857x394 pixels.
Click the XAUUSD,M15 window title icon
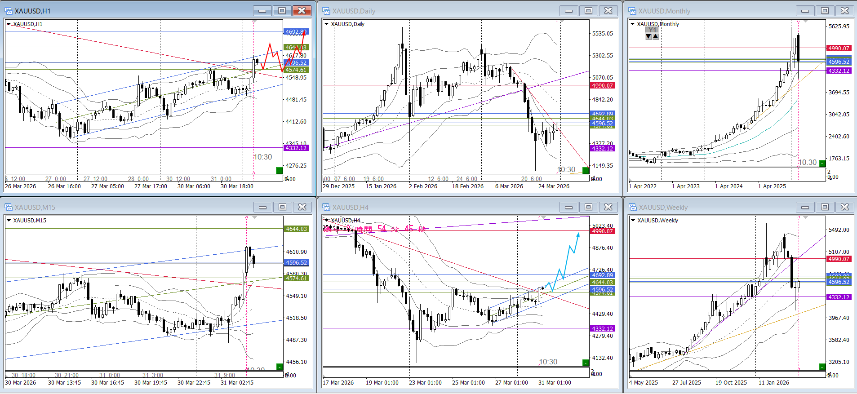tap(8, 207)
